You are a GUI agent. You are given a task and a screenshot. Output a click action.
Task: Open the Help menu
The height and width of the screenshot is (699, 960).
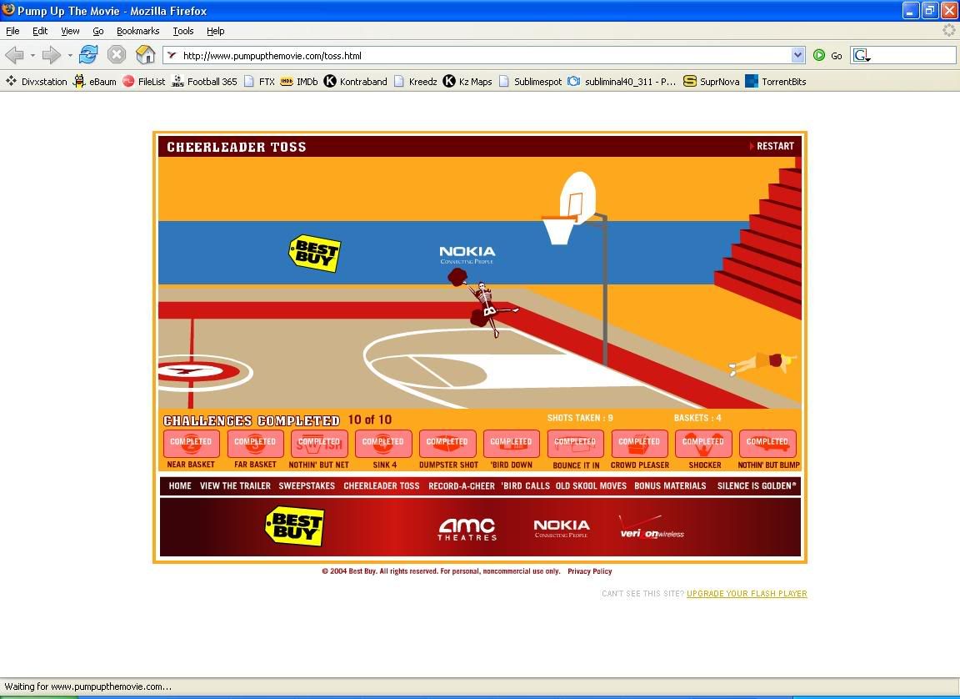tap(216, 31)
